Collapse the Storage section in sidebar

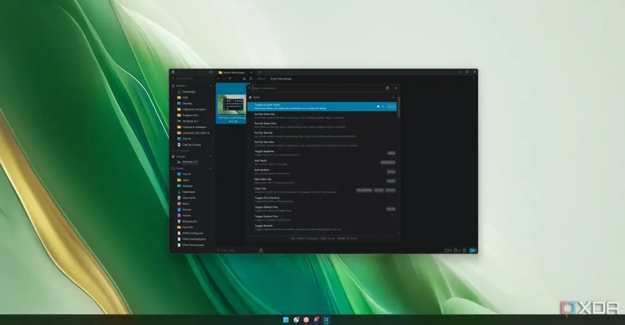(x=211, y=157)
